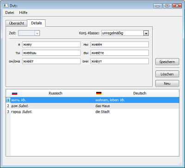Select the Details tab
Image resolution: width=185 pixels, height=168 pixels.
tap(37, 23)
